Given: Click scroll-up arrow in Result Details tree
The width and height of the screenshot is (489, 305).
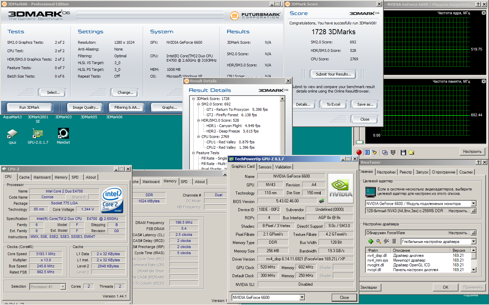Looking at the screenshot, I should coord(282,99).
